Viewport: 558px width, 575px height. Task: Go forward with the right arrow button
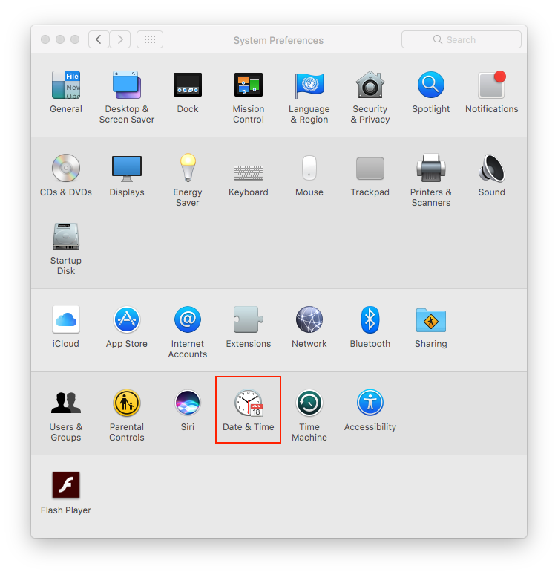[120, 39]
